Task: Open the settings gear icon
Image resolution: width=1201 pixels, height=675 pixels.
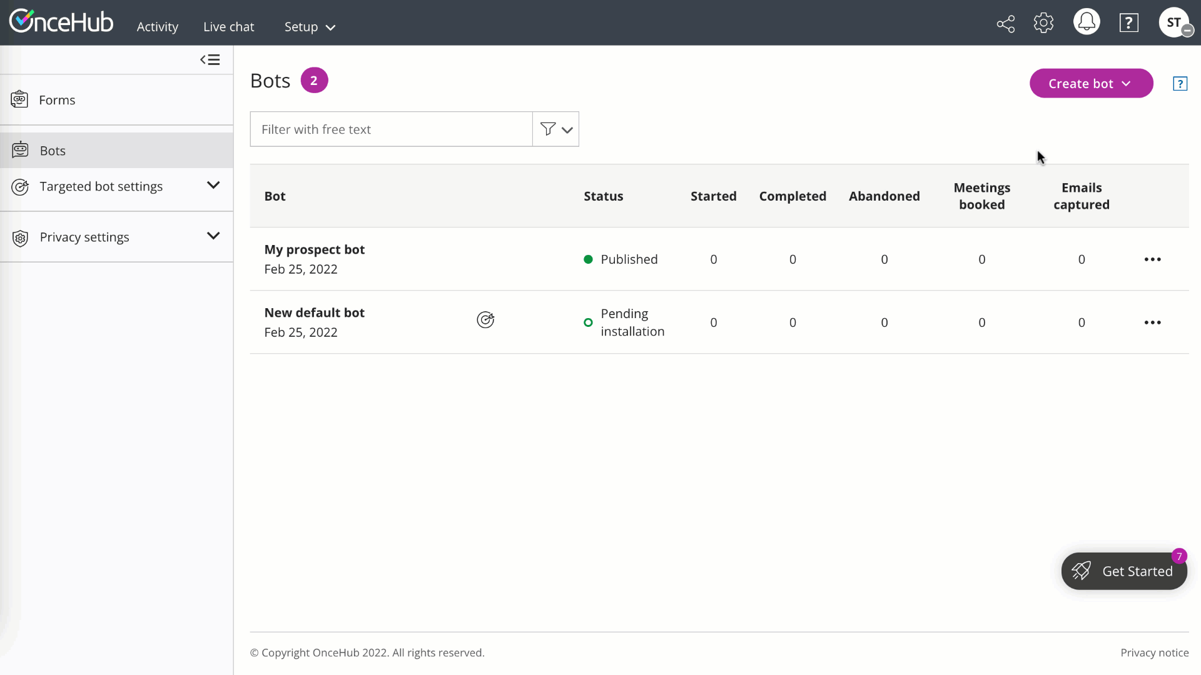Action: 1043,23
